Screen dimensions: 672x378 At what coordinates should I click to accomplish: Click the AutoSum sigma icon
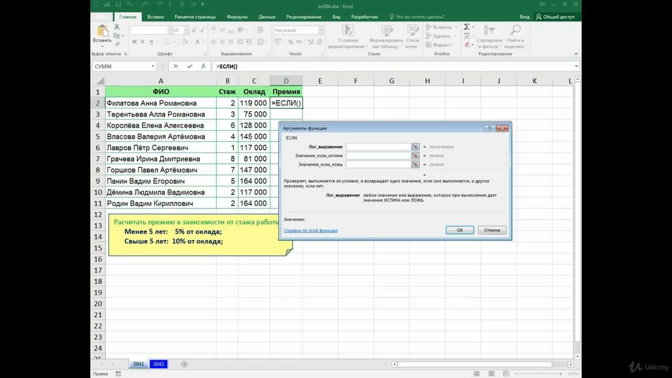(467, 27)
